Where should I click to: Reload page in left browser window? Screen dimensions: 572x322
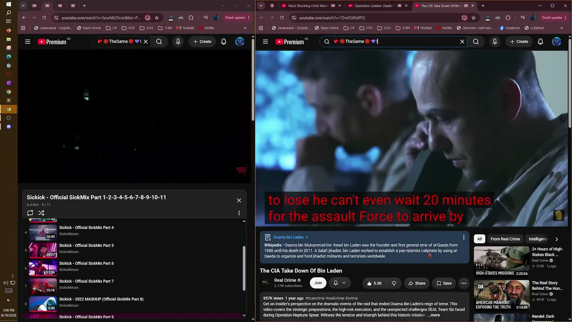44,18
